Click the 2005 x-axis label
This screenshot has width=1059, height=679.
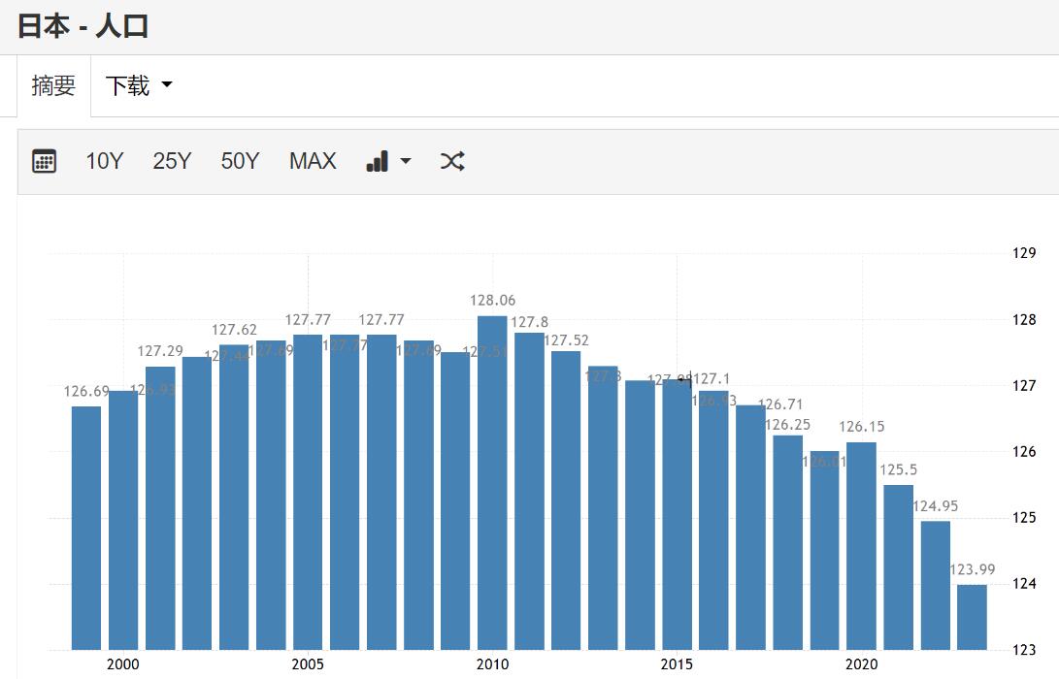click(x=308, y=664)
